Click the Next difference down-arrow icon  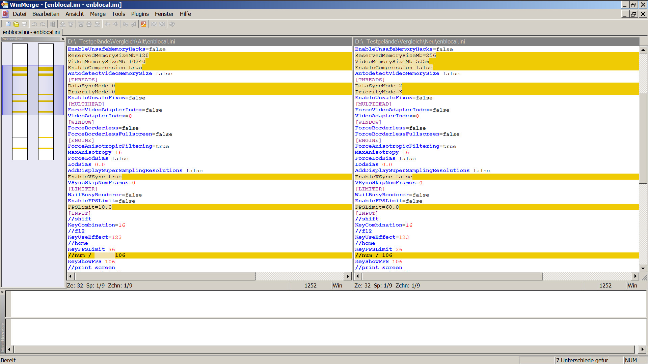[63, 24]
